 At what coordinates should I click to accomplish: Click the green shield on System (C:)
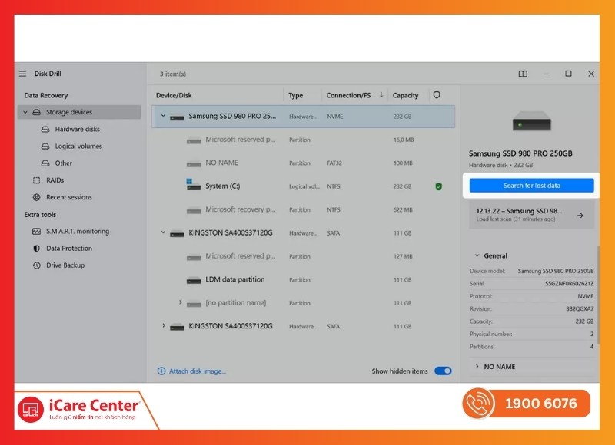tap(437, 186)
